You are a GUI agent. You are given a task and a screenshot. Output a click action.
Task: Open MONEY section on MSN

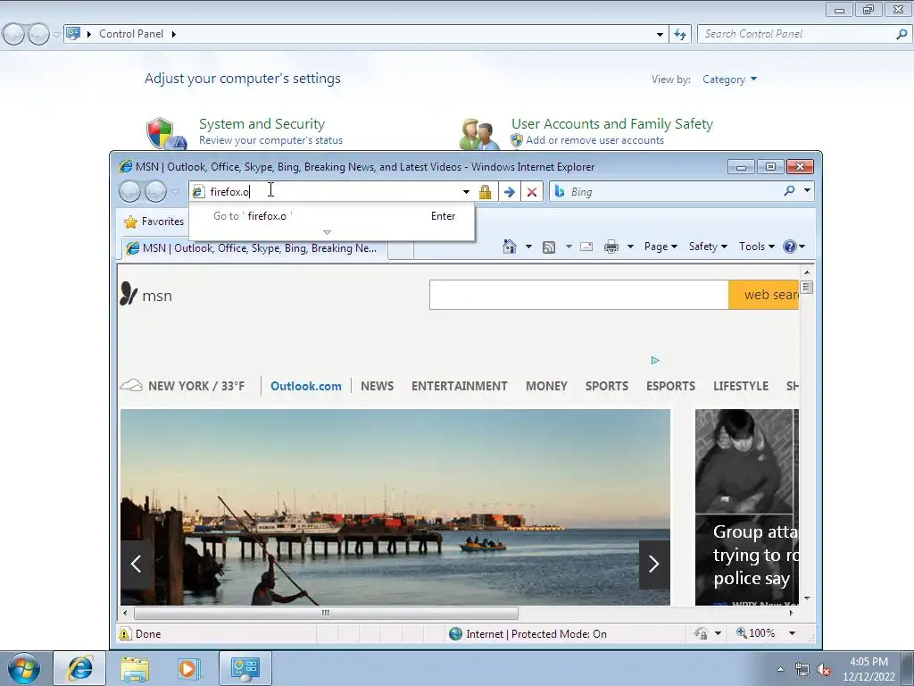pyautogui.click(x=546, y=386)
